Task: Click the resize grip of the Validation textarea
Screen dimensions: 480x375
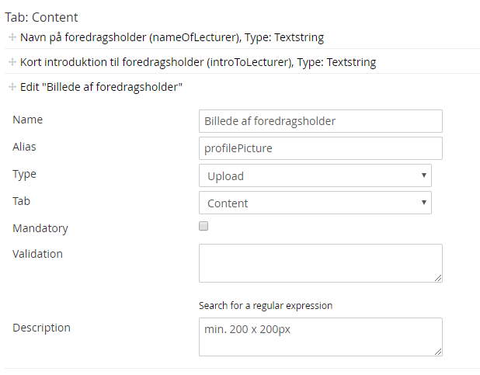Action: (x=438, y=278)
